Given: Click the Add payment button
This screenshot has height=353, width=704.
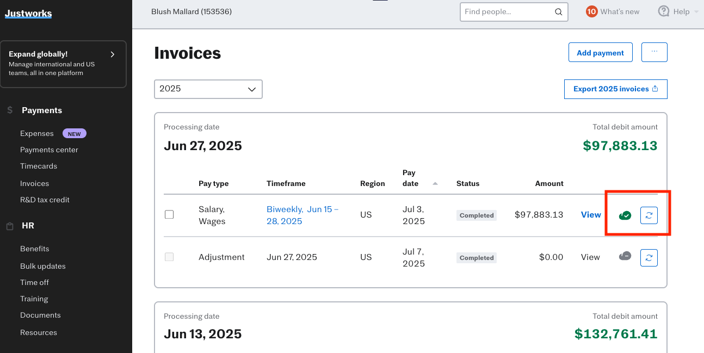Looking at the screenshot, I should point(600,53).
